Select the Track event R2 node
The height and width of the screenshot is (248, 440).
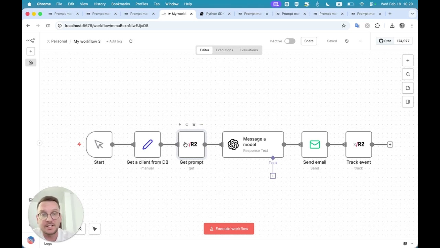359,144
